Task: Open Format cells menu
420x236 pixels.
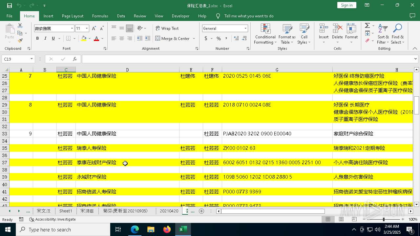Action: click(x=351, y=34)
